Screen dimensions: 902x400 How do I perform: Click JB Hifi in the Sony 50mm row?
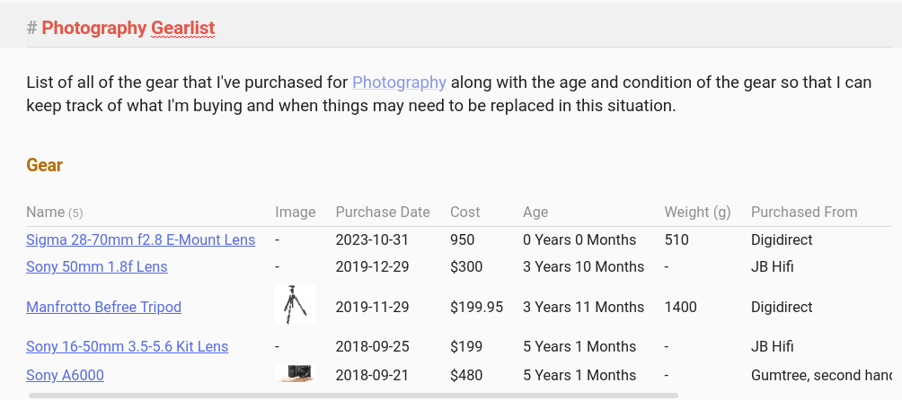pos(772,267)
